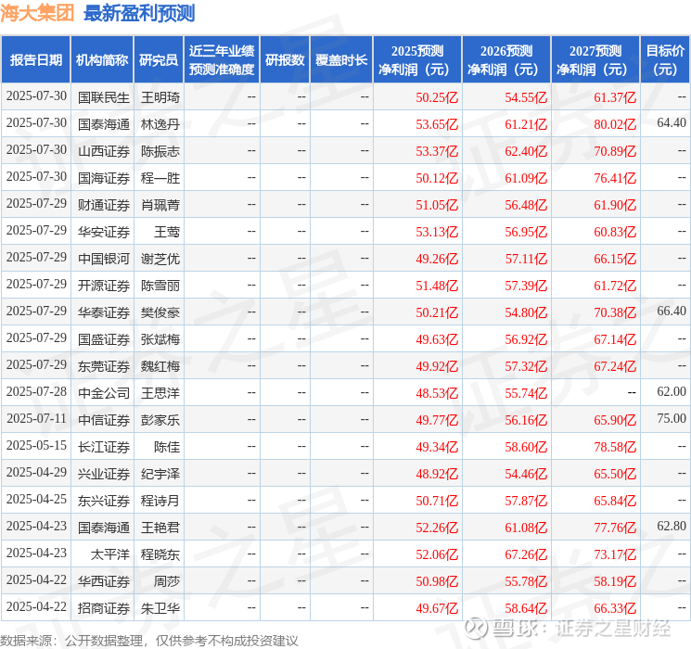Click report date 2025-04-29

36,472
